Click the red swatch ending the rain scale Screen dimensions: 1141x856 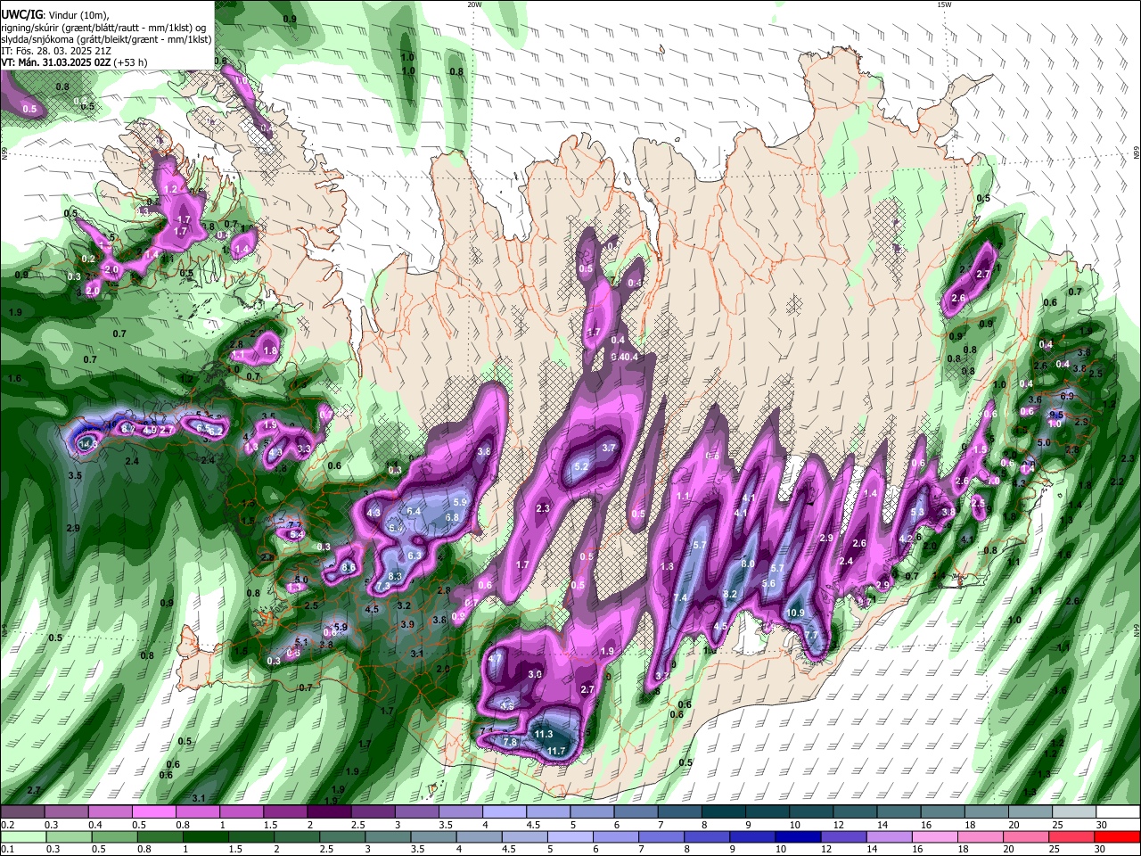click(x=1117, y=836)
